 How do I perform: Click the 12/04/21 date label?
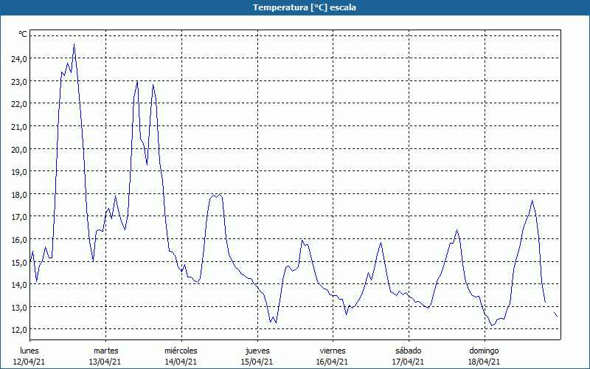(29, 362)
